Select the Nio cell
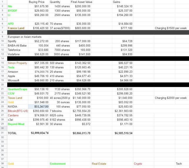 [x=18, y=6]
